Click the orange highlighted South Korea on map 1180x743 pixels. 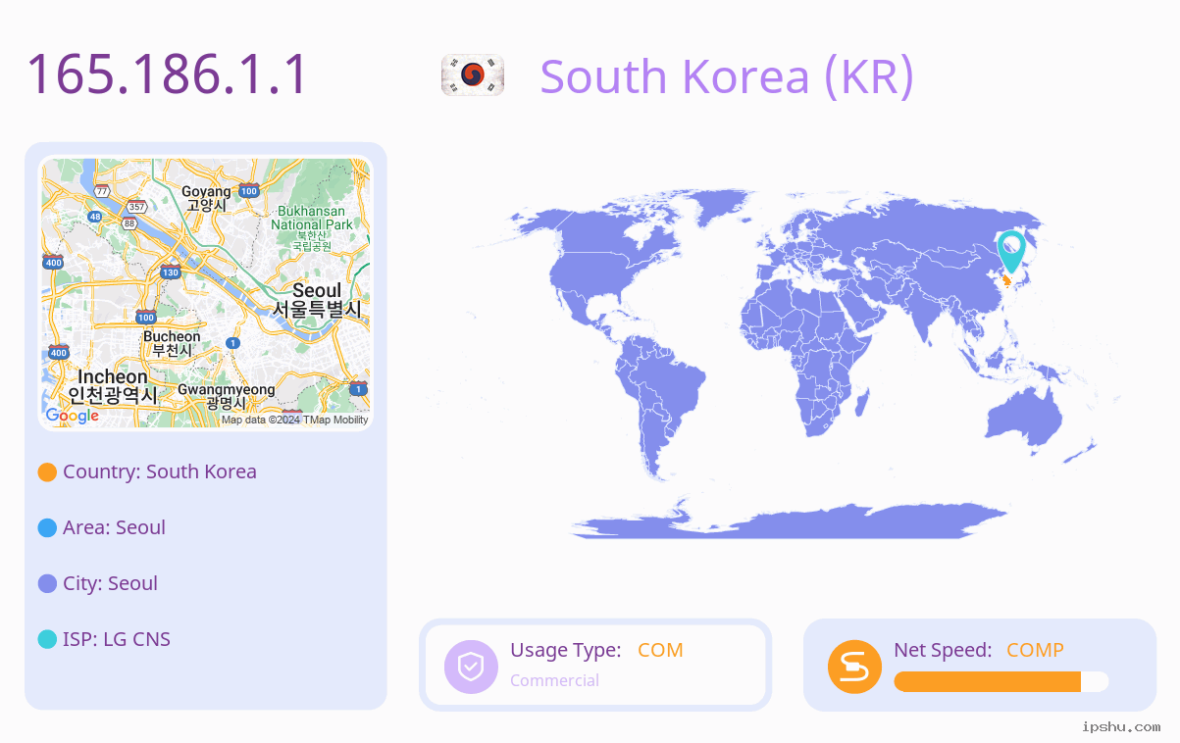(1007, 281)
